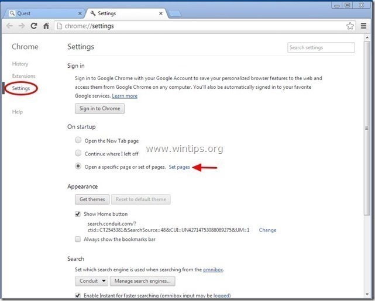Open Help in the sidebar
The width and height of the screenshot is (375, 301).
click(18, 112)
